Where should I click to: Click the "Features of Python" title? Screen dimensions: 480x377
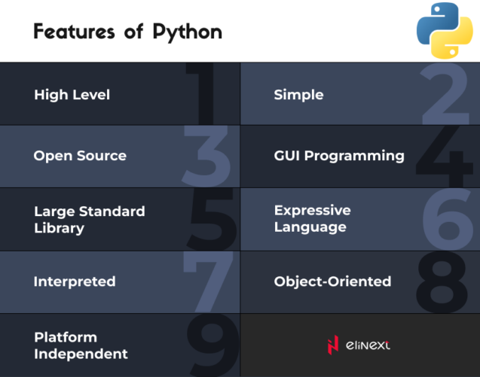[x=127, y=32]
